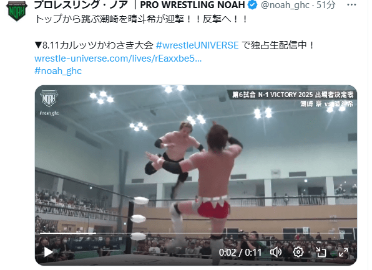Click the video frame showing the wrestlers
372x270 pixels.
[x=196, y=175]
